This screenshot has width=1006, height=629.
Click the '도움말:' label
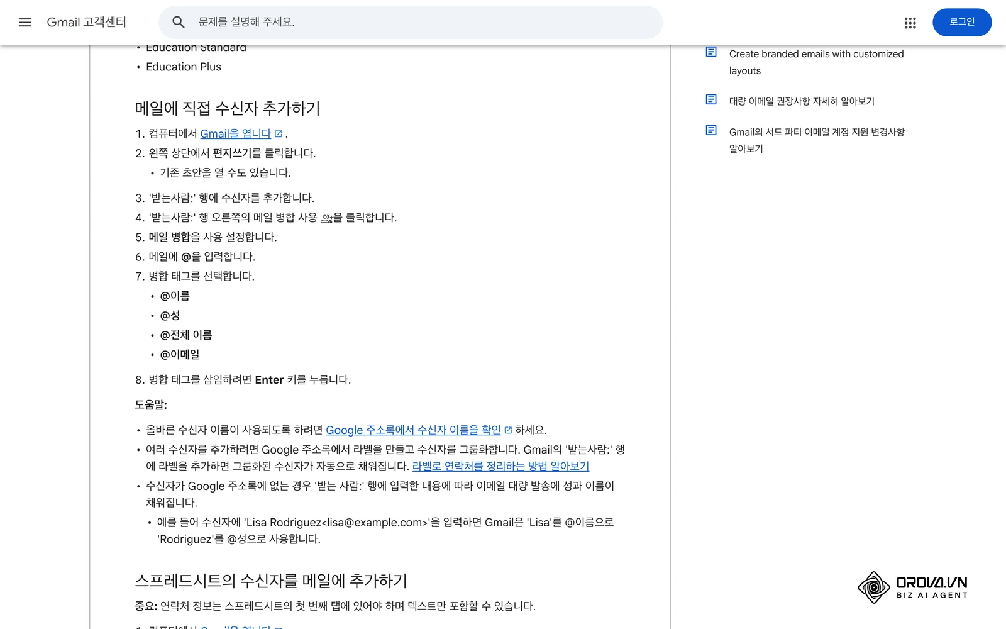pyautogui.click(x=151, y=405)
